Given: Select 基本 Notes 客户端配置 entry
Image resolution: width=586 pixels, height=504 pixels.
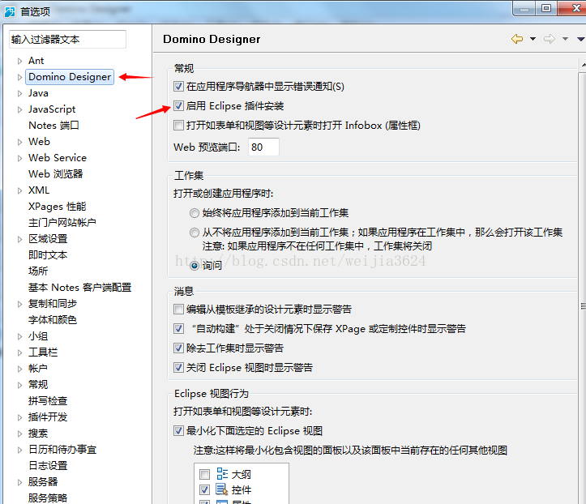Looking at the screenshot, I should [80, 288].
